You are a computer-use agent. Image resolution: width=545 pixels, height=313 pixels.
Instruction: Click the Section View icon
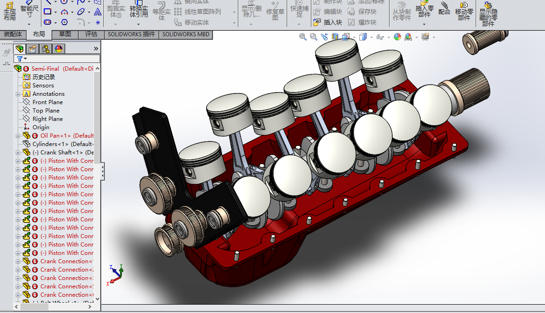[335, 37]
